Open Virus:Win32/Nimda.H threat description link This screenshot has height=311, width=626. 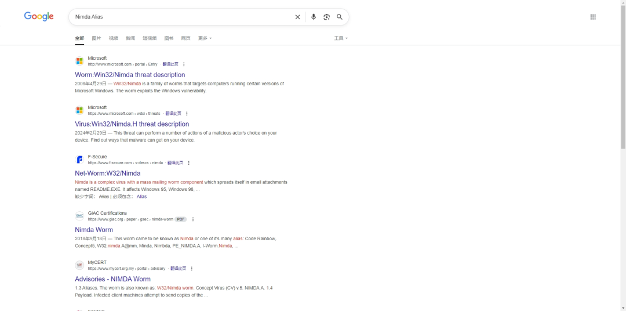tap(132, 124)
